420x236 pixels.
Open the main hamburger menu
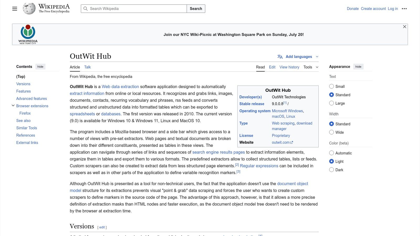(15, 9)
